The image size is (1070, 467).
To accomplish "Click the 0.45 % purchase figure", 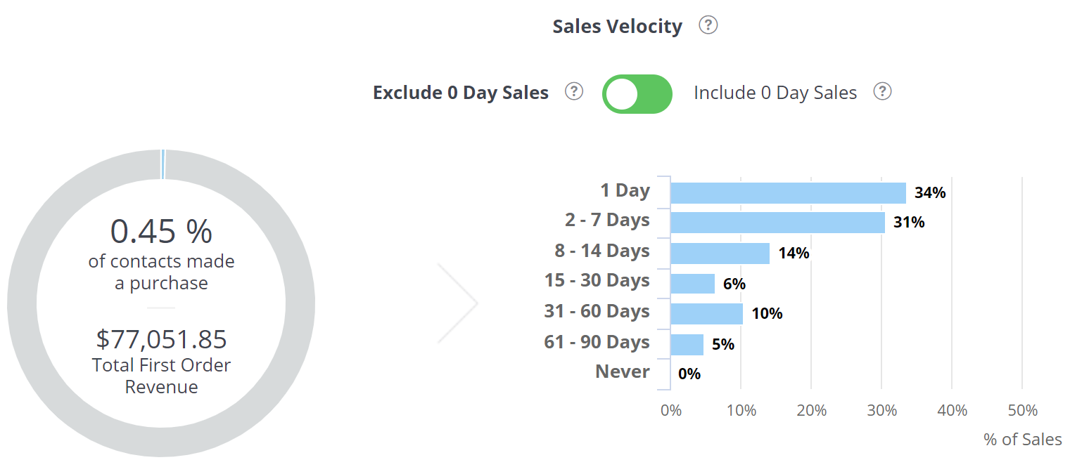I will coord(161,230).
